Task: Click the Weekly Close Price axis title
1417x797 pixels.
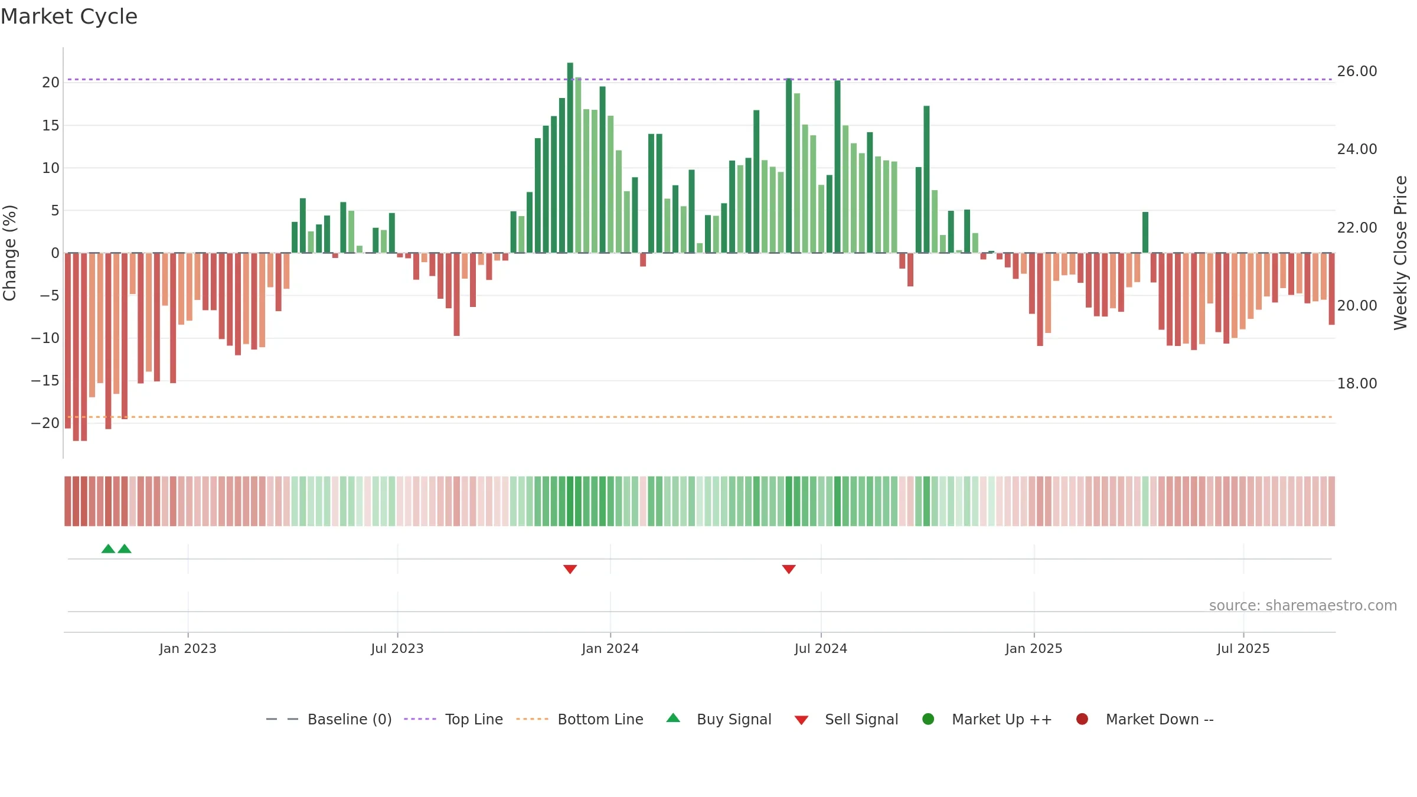Action: [x=1400, y=253]
